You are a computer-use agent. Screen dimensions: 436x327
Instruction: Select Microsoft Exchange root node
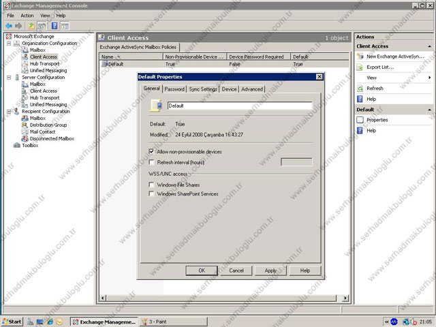33,36
